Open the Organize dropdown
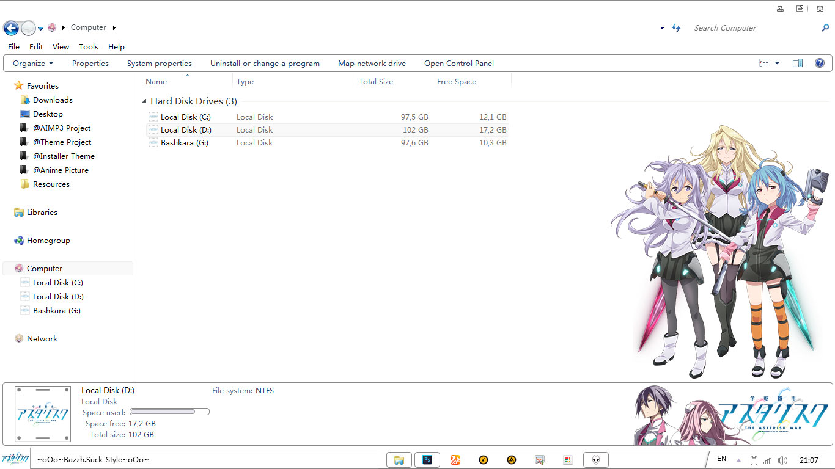Screen dimensions: 835x469 [33, 64]
